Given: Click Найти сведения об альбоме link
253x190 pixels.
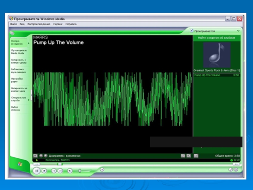Looking at the screenshot, I should click(x=217, y=38).
